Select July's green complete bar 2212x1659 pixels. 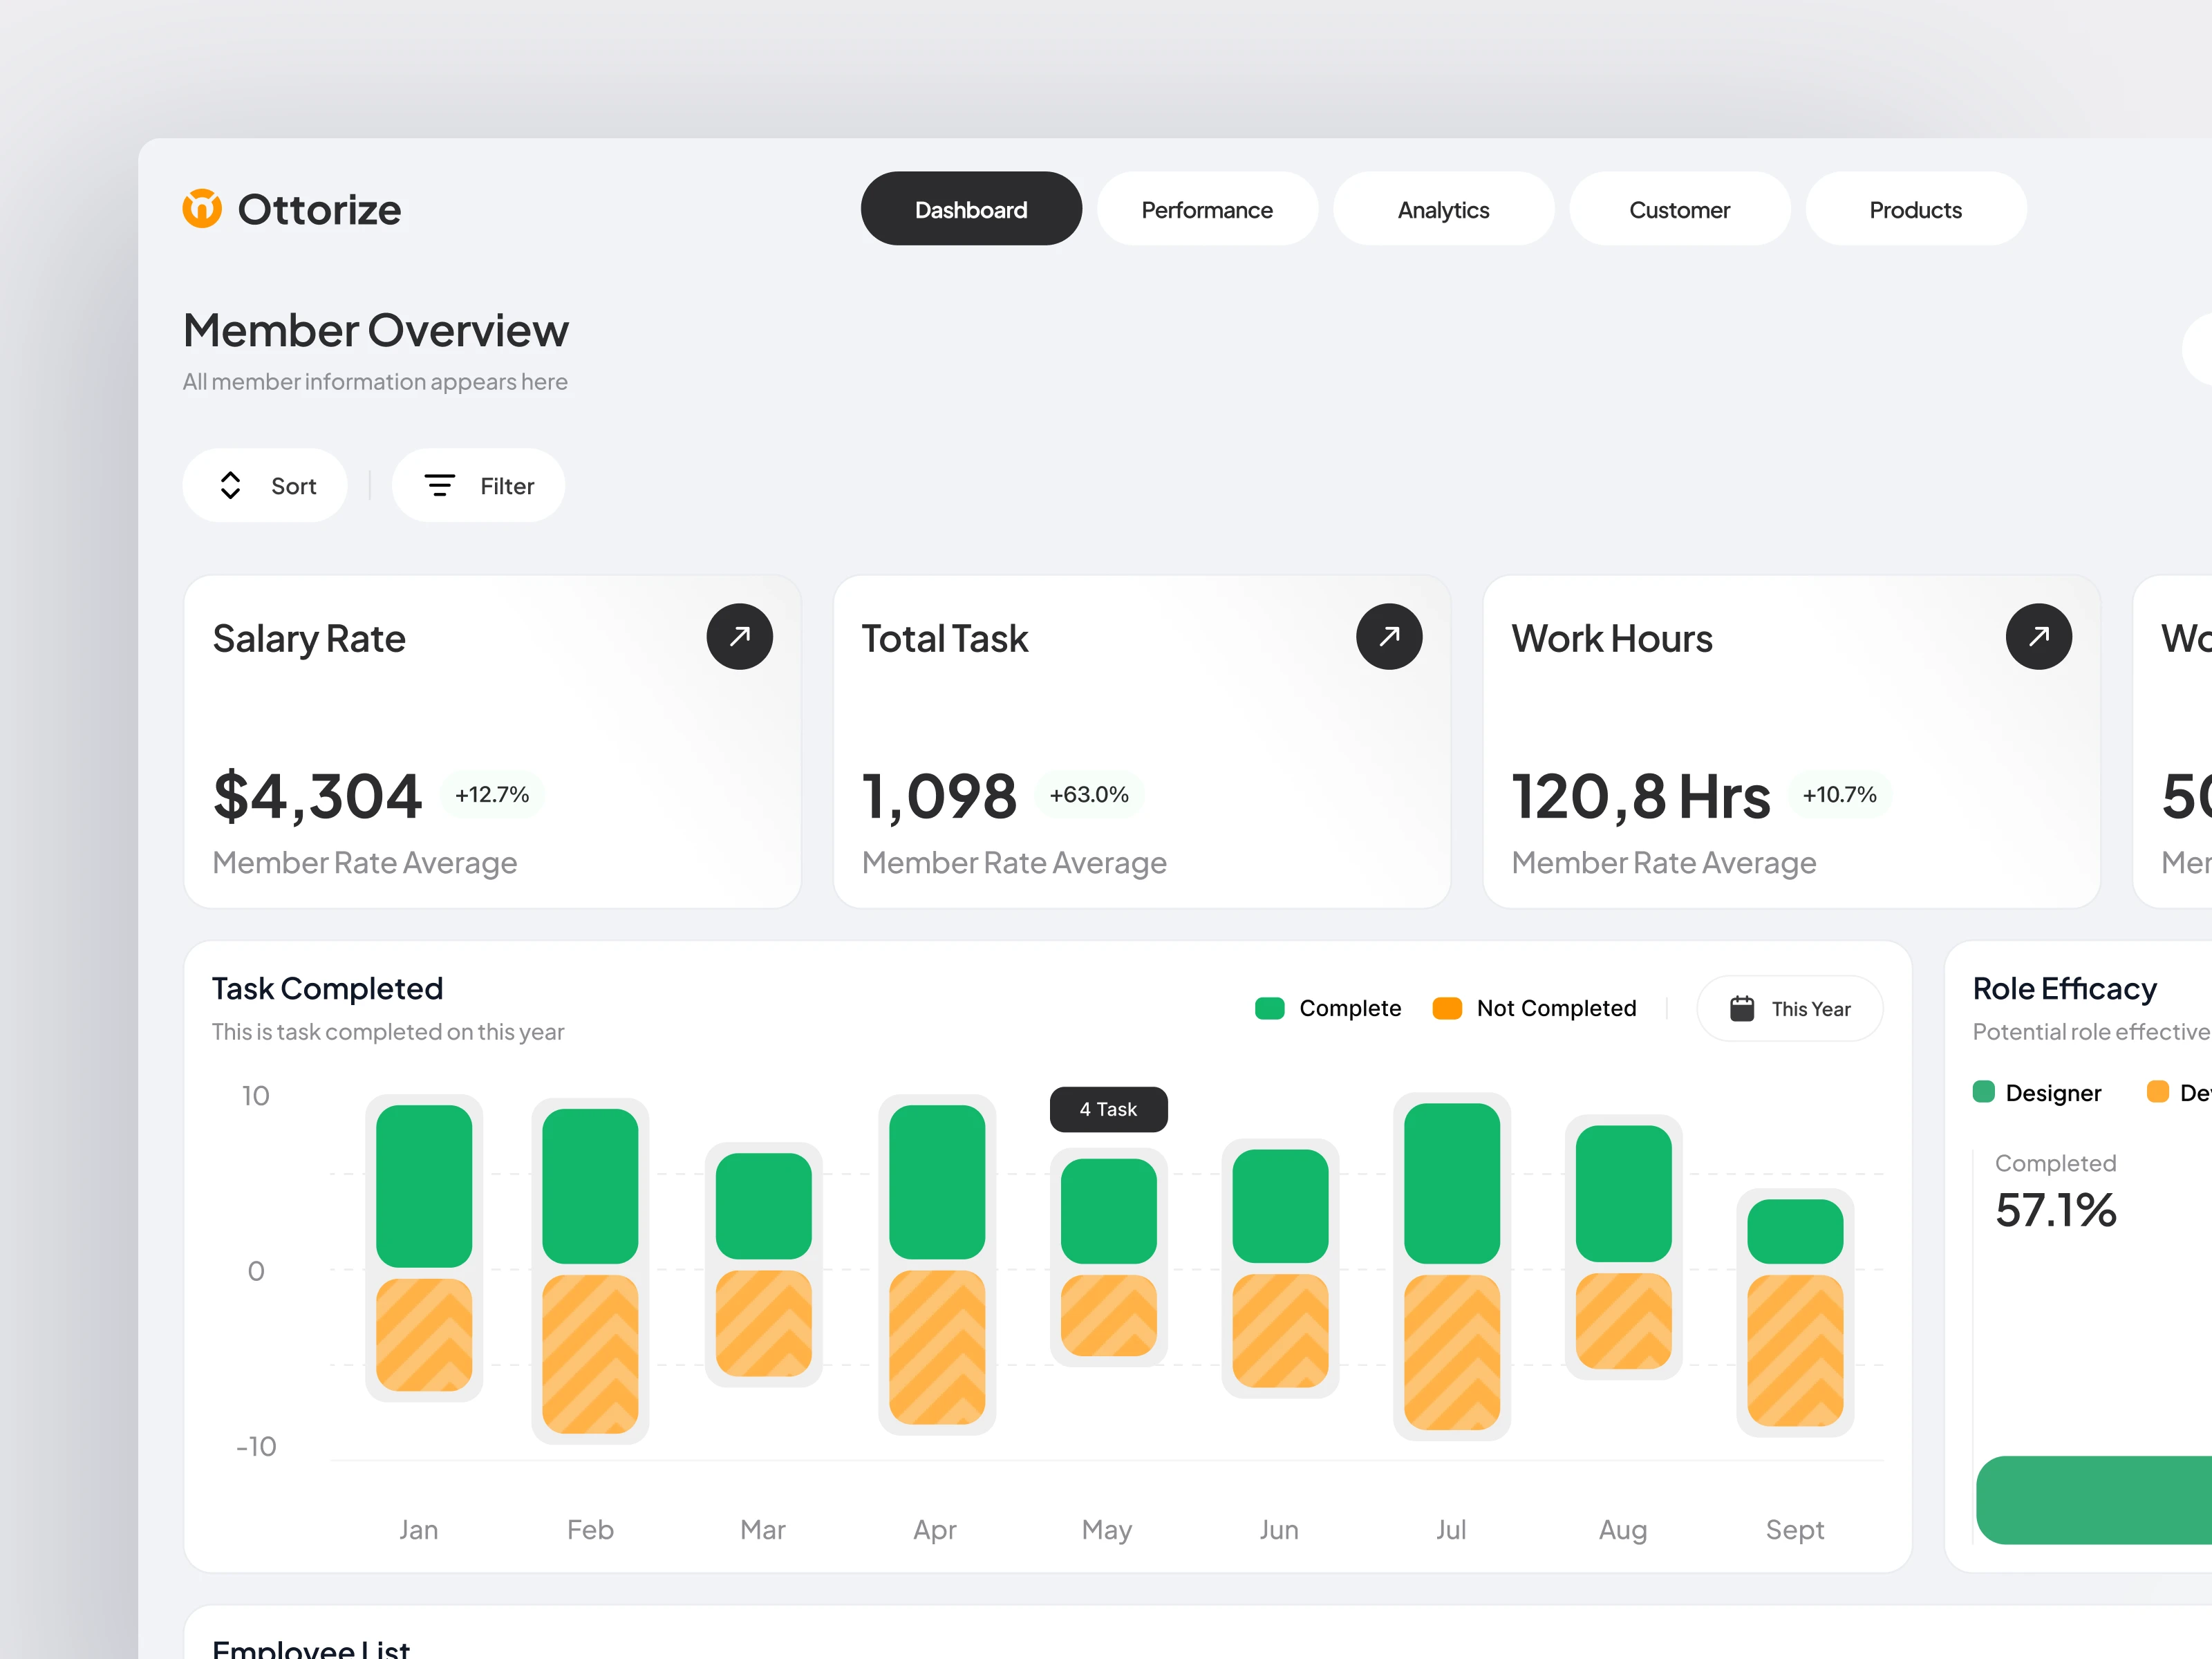point(1452,1184)
